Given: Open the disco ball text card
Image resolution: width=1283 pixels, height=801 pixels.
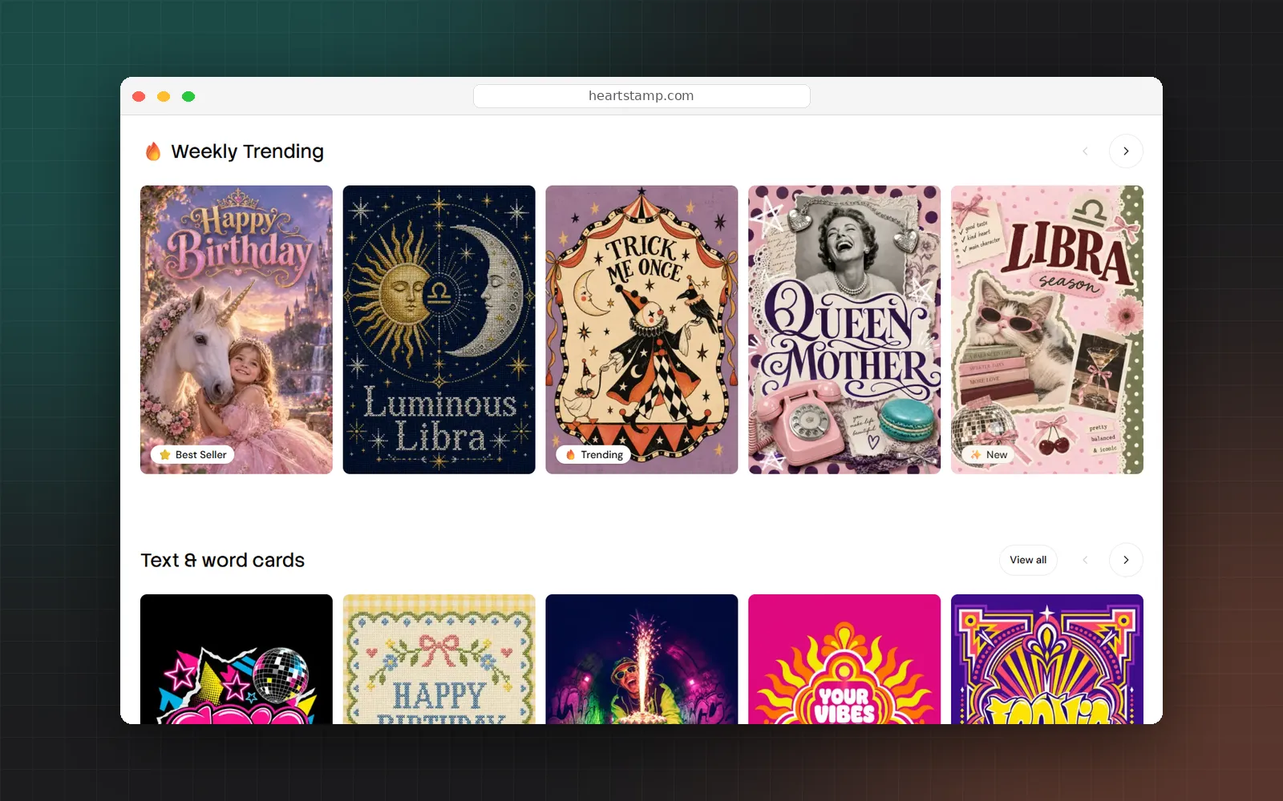Looking at the screenshot, I should 237,659.
